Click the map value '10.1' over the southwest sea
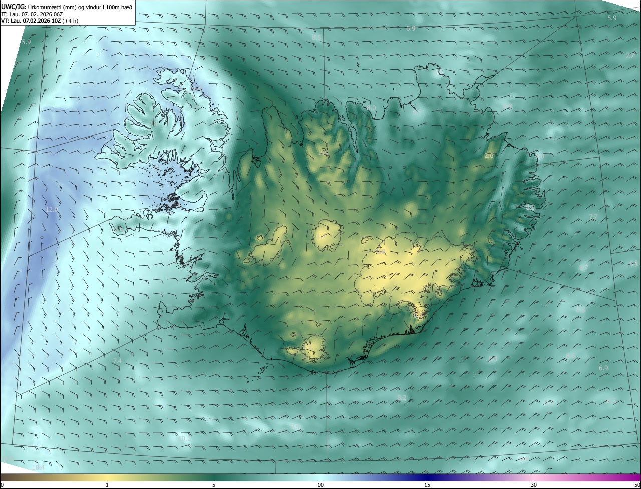Image resolution: width=641 pixels, height=489 pixels. (x=185, y=439)
